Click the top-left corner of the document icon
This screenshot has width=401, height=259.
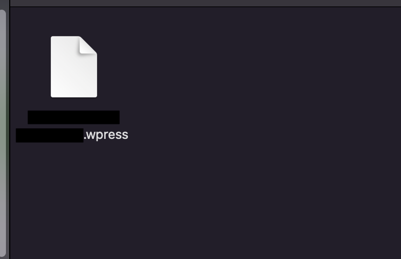[53, 38]
